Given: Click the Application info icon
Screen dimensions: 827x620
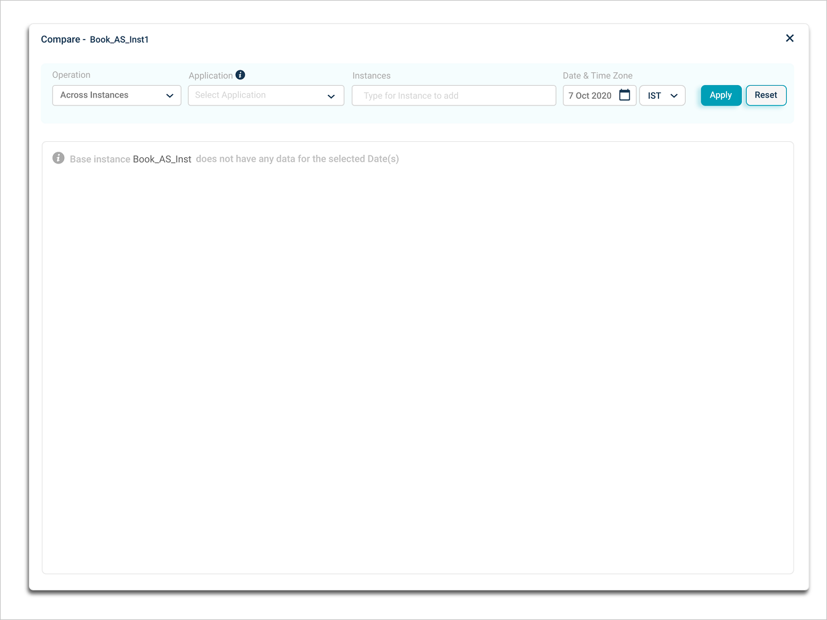Looking at the screenshot, I should tap(241, 75).
